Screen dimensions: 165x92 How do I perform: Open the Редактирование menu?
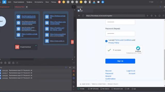pyautogui.click(x=19, y=2)
